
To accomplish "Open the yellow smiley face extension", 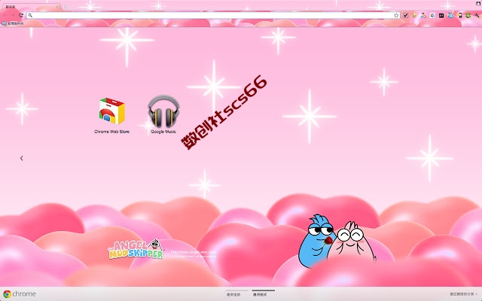I will click(414, 15).
